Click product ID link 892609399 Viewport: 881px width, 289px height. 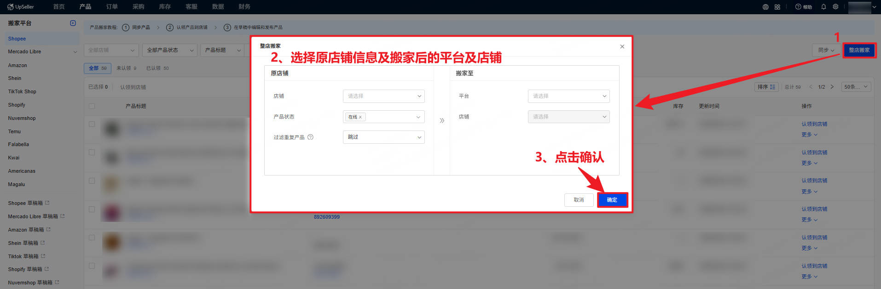pos(327,217)
